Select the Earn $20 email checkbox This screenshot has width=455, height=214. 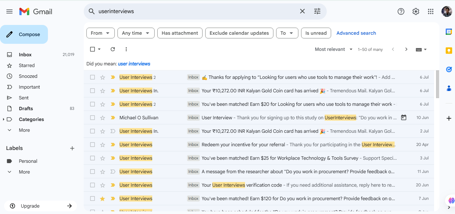coord(92,104)
